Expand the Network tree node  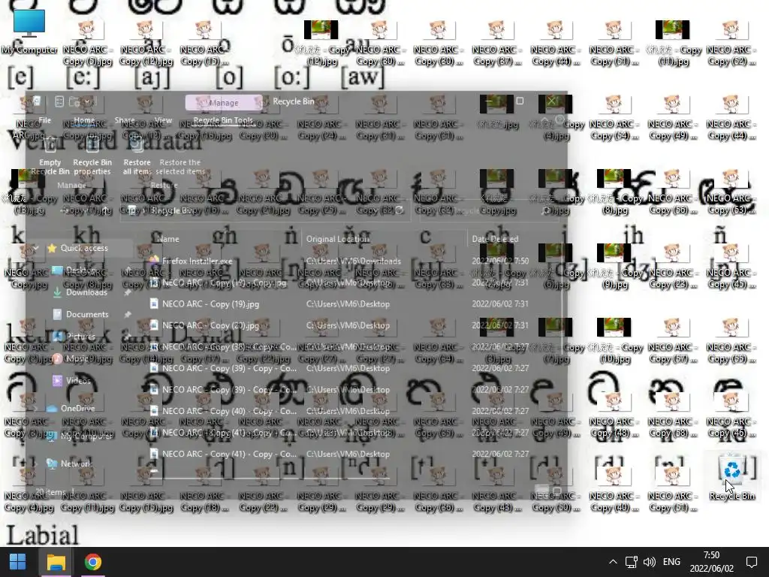pyautogui.click(x=36, y=463)
